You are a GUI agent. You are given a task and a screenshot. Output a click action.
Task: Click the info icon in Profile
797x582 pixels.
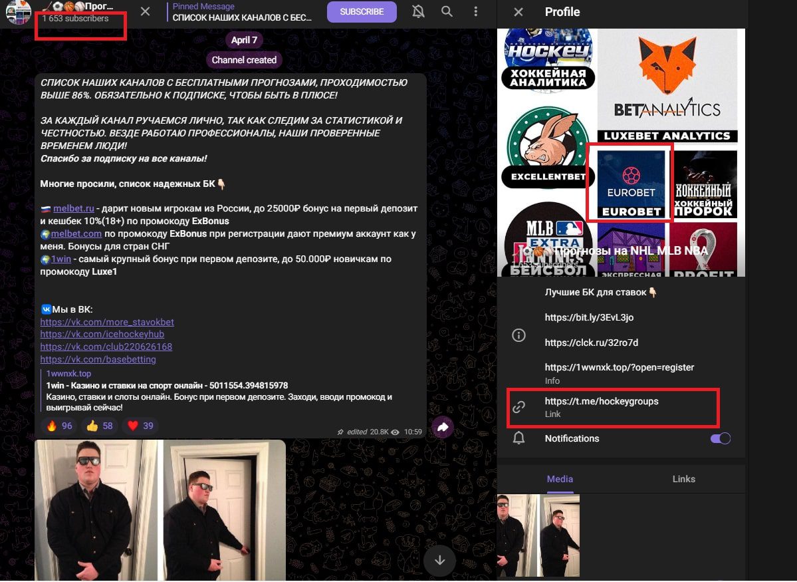(x=518, y=335)
